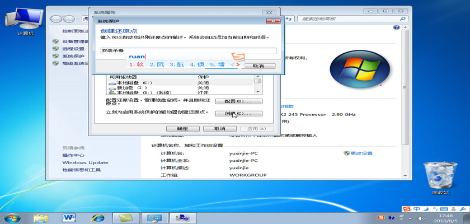Open the 更改设置 link

(361, 153)
